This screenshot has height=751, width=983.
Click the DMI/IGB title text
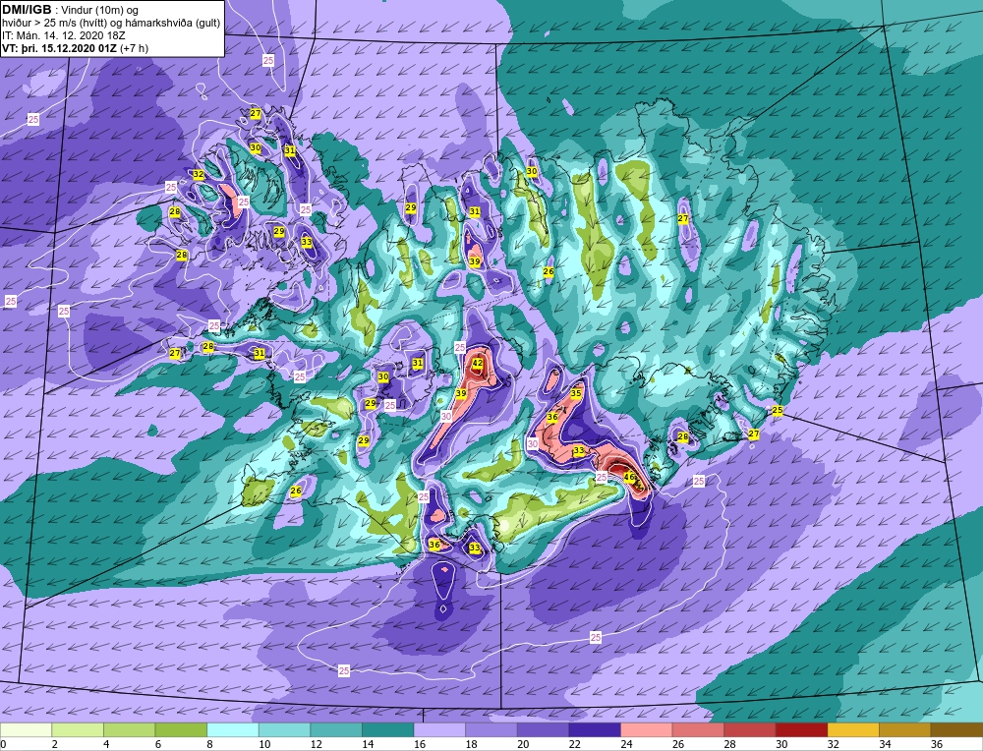27,10
